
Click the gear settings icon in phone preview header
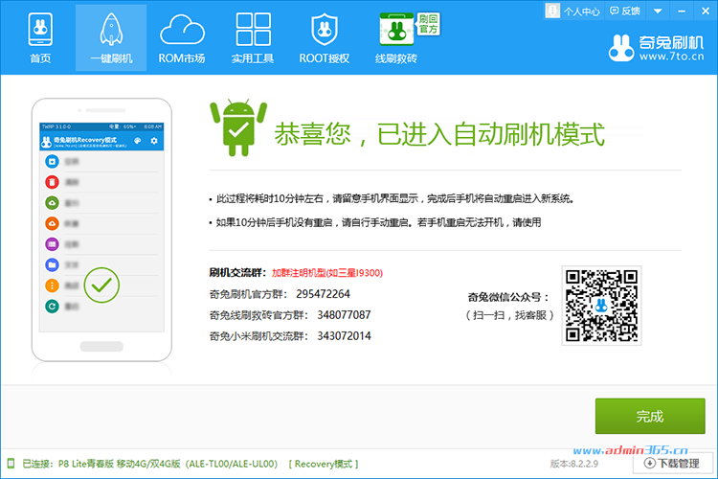coord(154,141)
